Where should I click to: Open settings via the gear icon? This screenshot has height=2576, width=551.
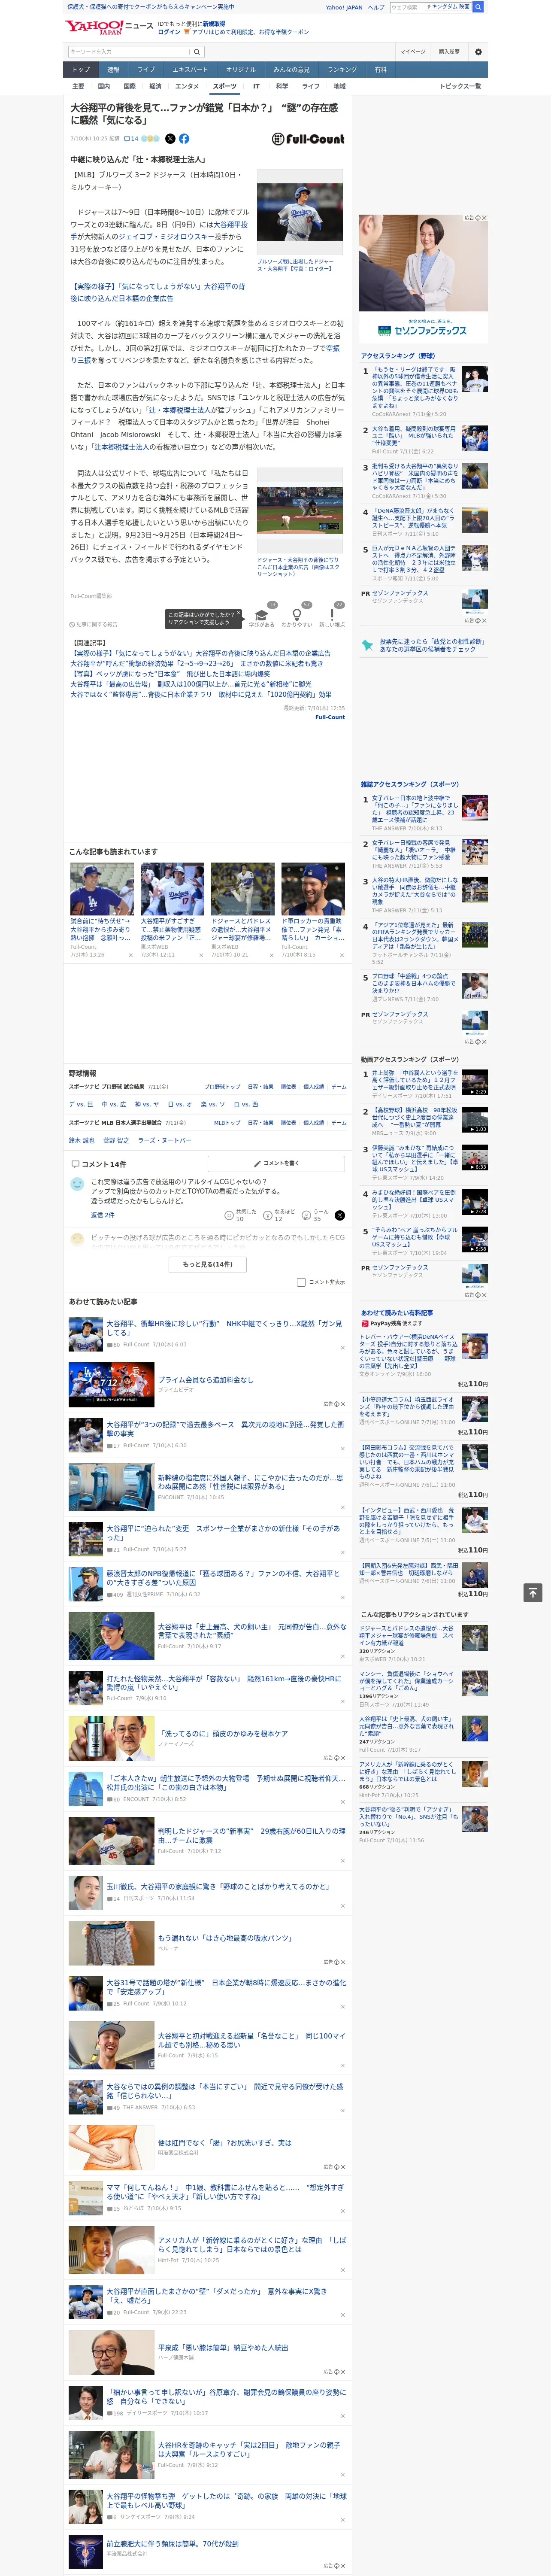pos(478,52)
